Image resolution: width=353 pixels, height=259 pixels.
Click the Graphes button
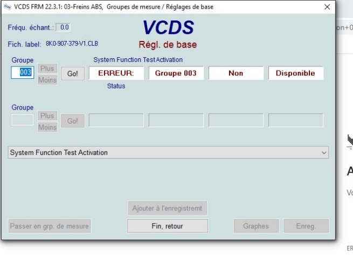[x=256, y=226]
